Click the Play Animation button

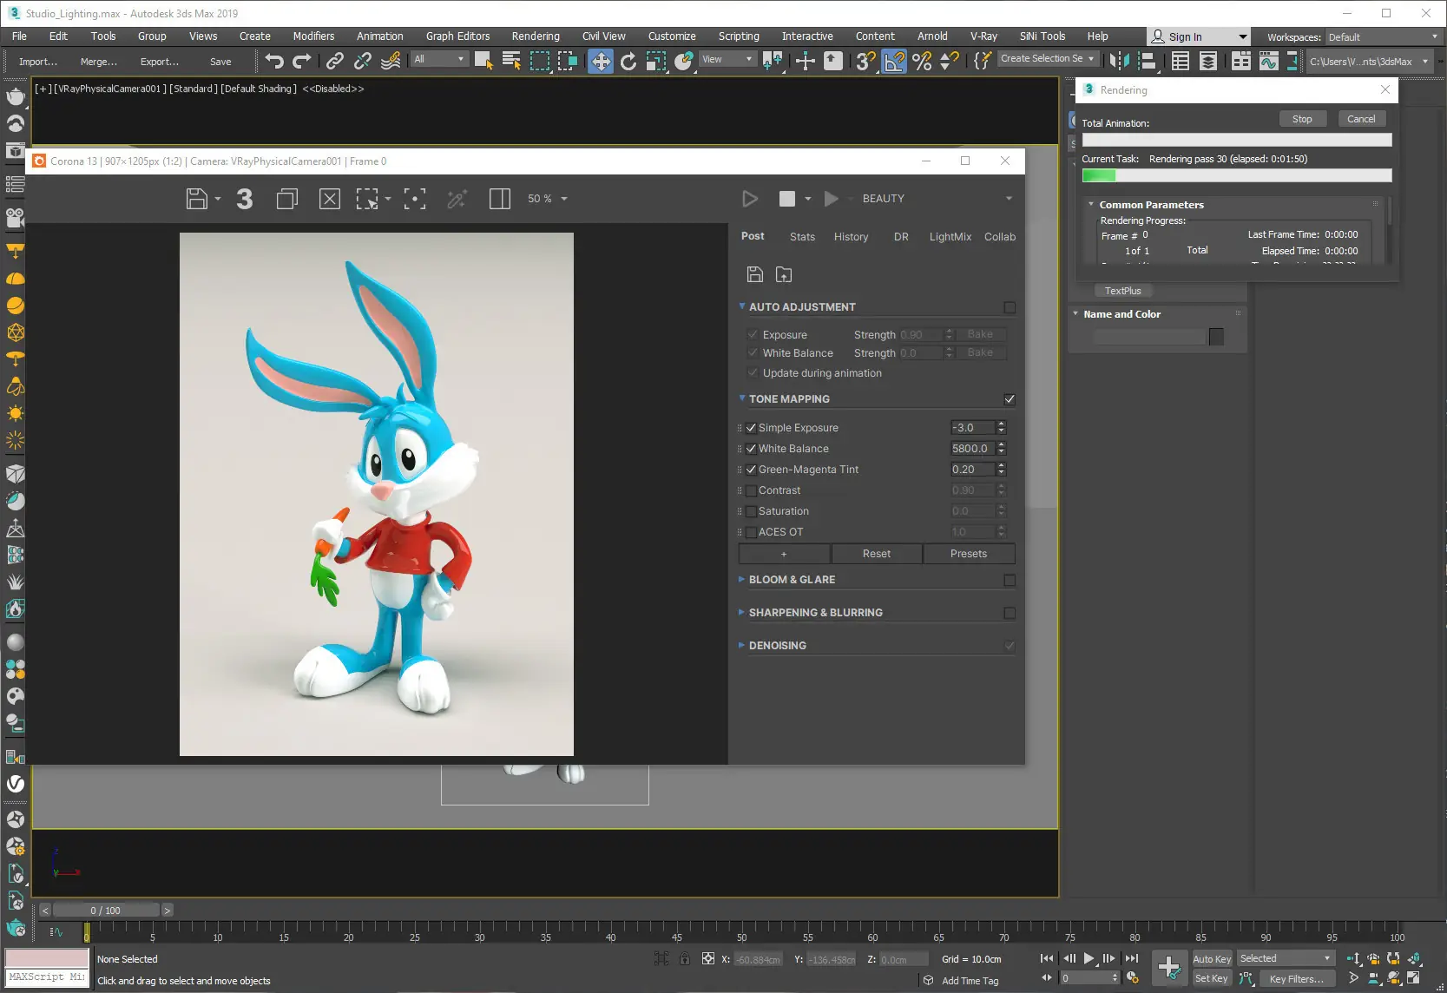(x=1089, y=958)
